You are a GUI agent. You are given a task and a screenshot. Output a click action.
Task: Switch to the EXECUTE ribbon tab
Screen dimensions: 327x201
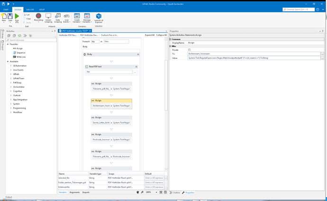30,9
